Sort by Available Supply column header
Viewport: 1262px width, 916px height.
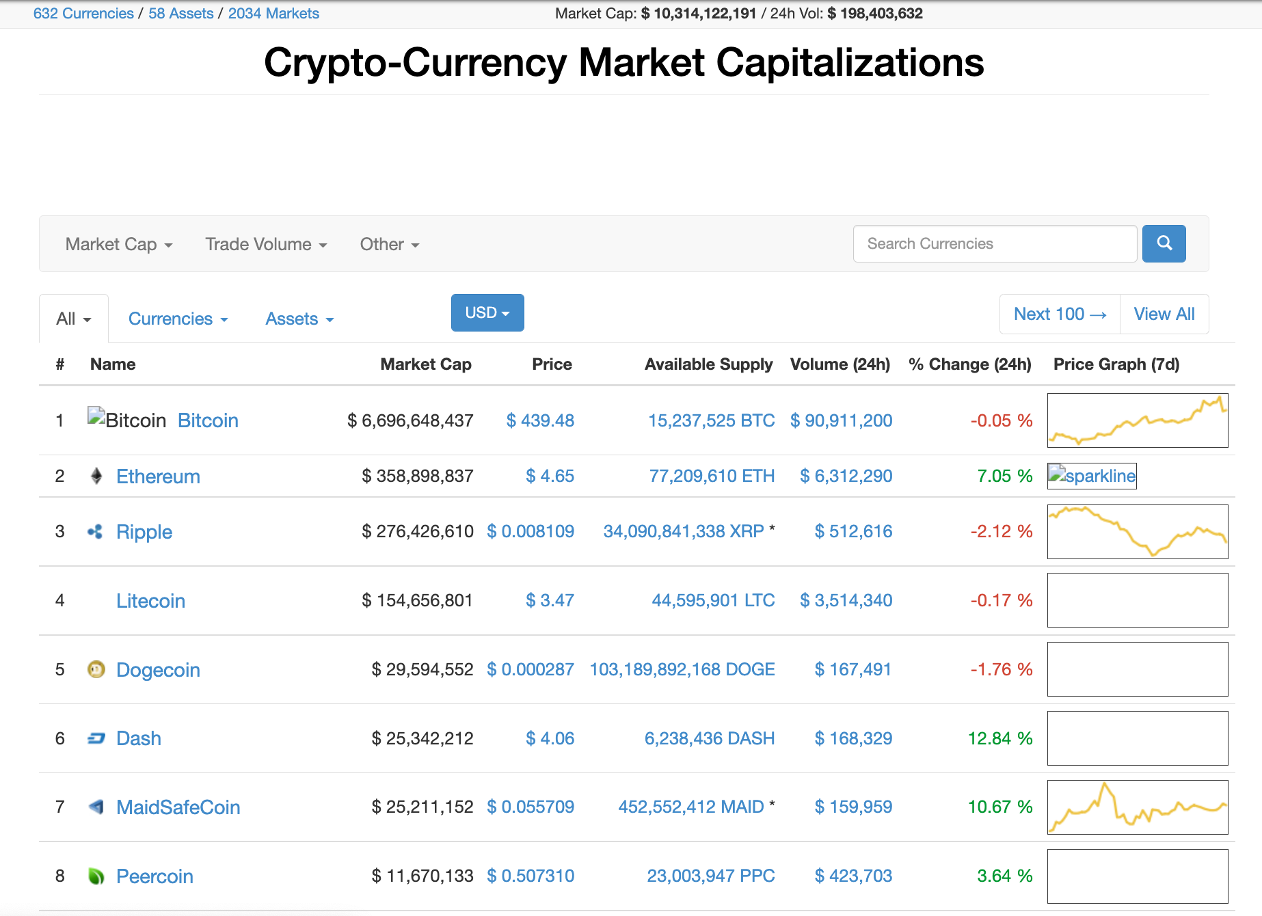[x=708, y=364]
